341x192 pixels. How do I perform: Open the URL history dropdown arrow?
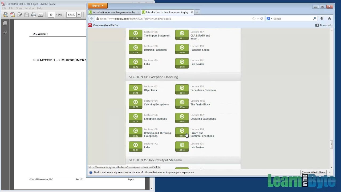click(258, 19)
